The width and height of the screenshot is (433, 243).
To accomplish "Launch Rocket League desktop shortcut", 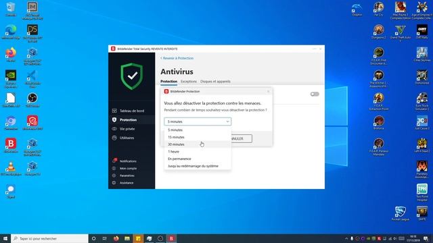I will (400, 213).
